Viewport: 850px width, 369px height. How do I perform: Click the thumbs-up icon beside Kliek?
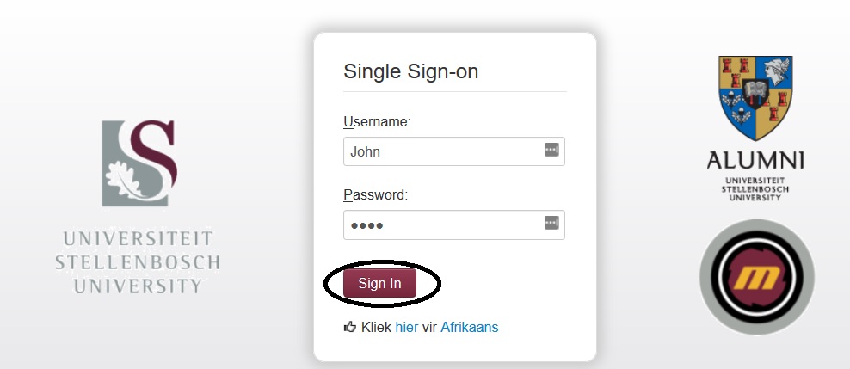coord(350,327)
